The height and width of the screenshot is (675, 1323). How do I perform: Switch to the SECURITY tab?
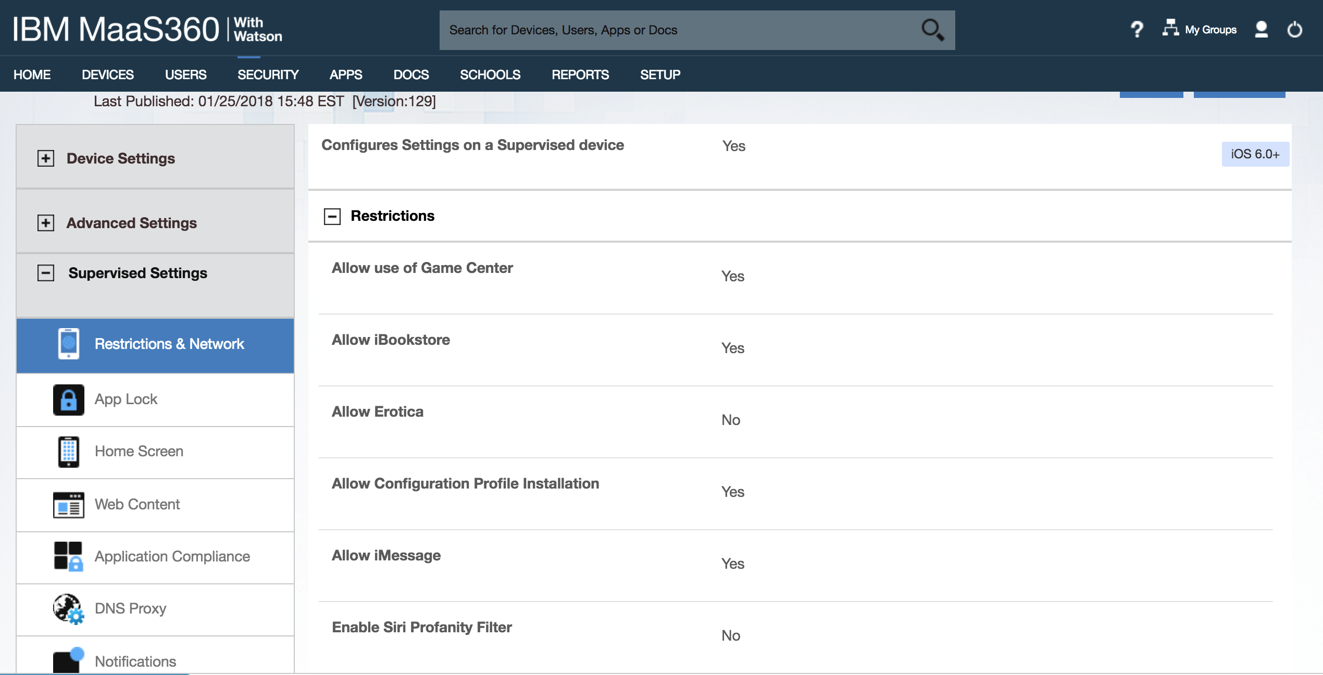coord(268,74)
